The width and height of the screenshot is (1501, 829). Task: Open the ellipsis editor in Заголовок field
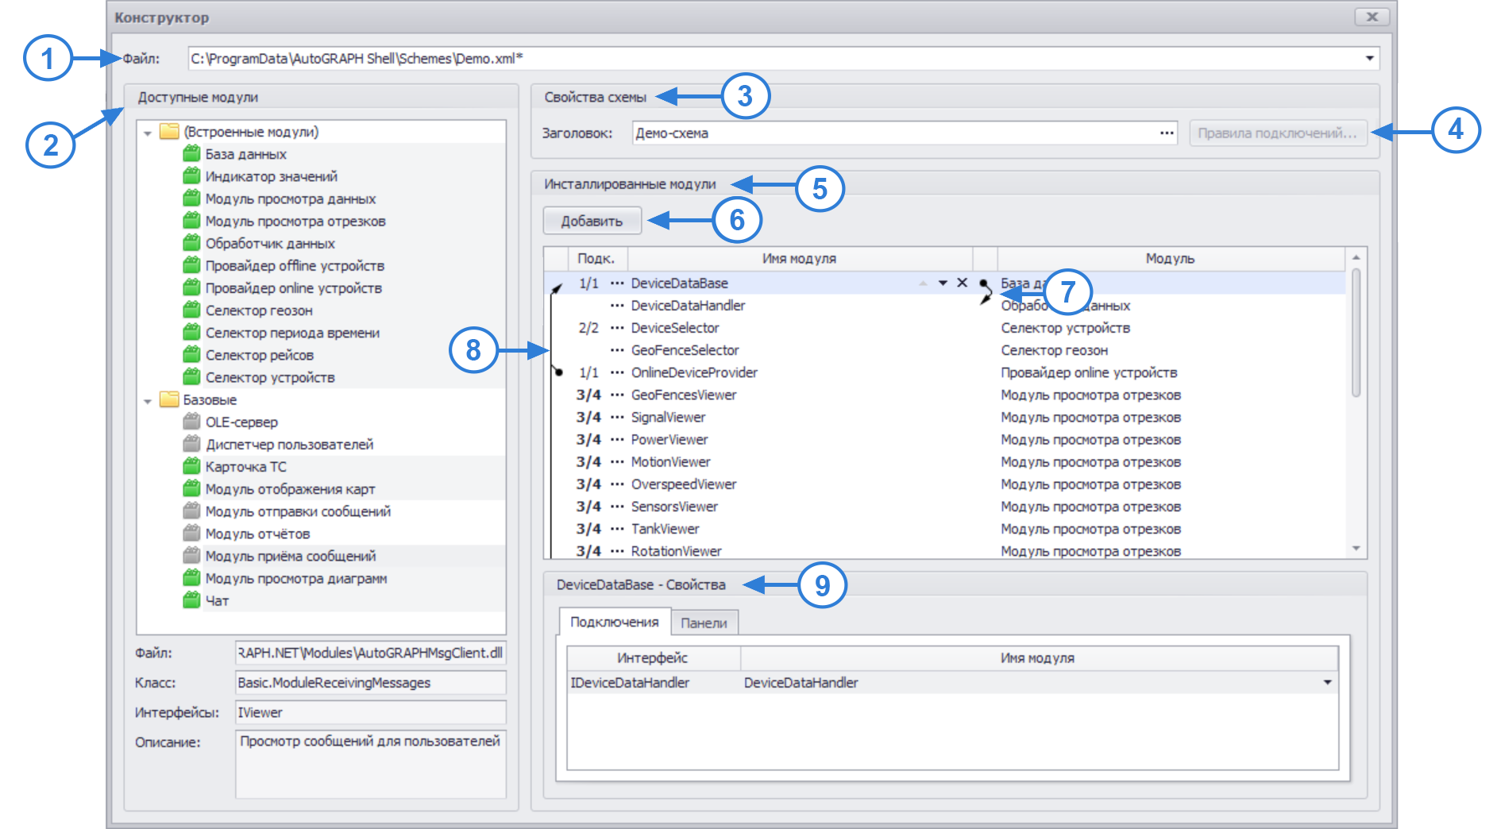click(1167, 133)
